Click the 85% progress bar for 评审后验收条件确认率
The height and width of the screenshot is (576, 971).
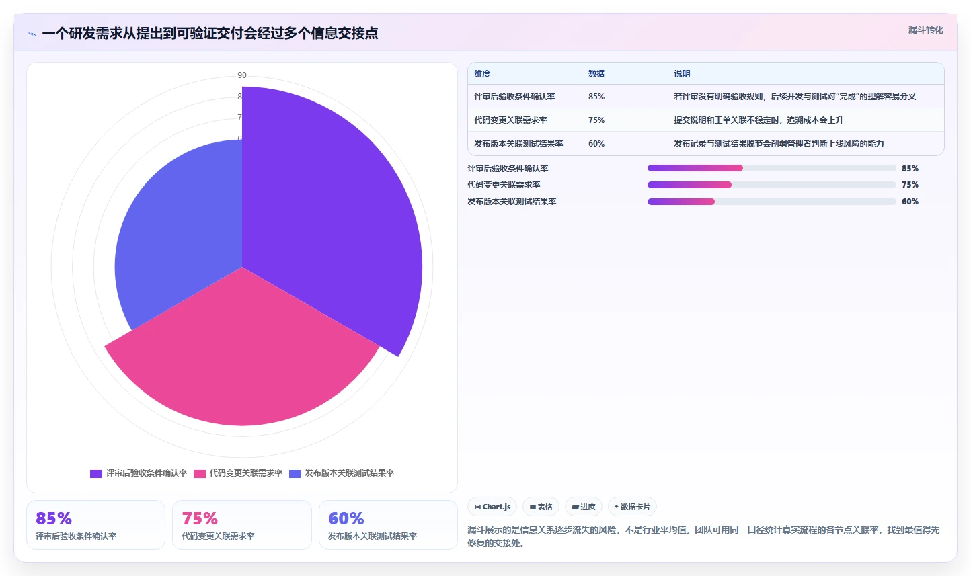771,168
